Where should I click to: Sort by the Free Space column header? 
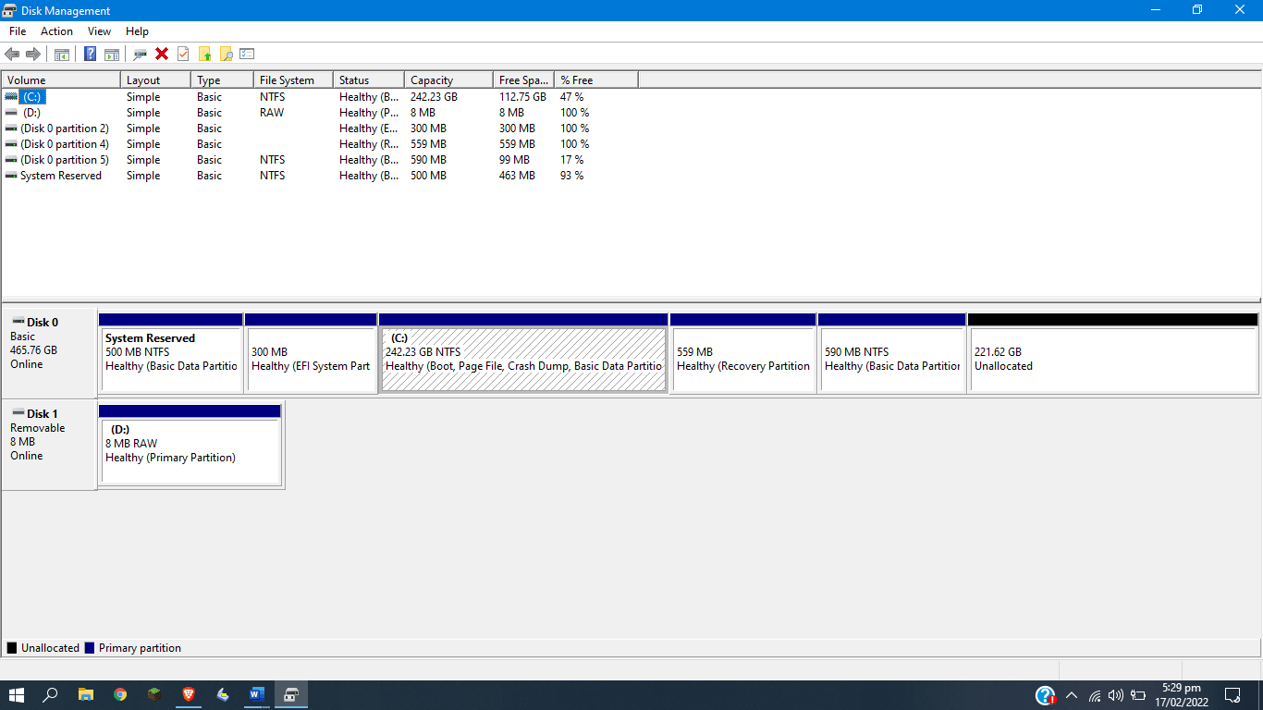523,80
